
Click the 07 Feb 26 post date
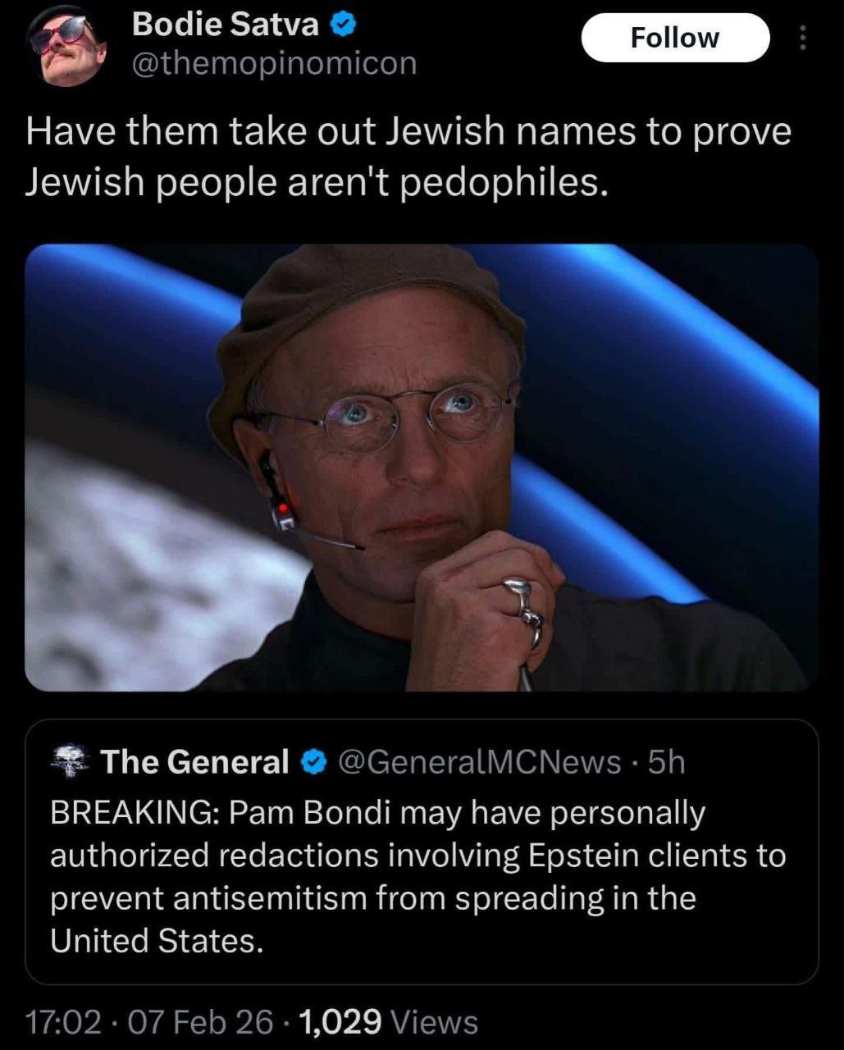(201, 1022)
